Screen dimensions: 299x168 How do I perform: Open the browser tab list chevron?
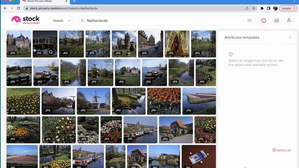click(295, 1)
